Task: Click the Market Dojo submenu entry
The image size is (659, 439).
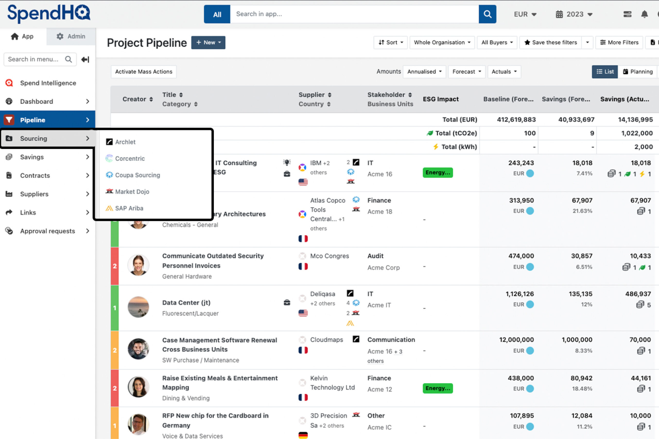Action: [x=132, y=192]
